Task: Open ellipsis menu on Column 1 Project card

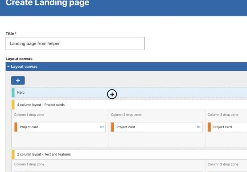Action: 102,127
